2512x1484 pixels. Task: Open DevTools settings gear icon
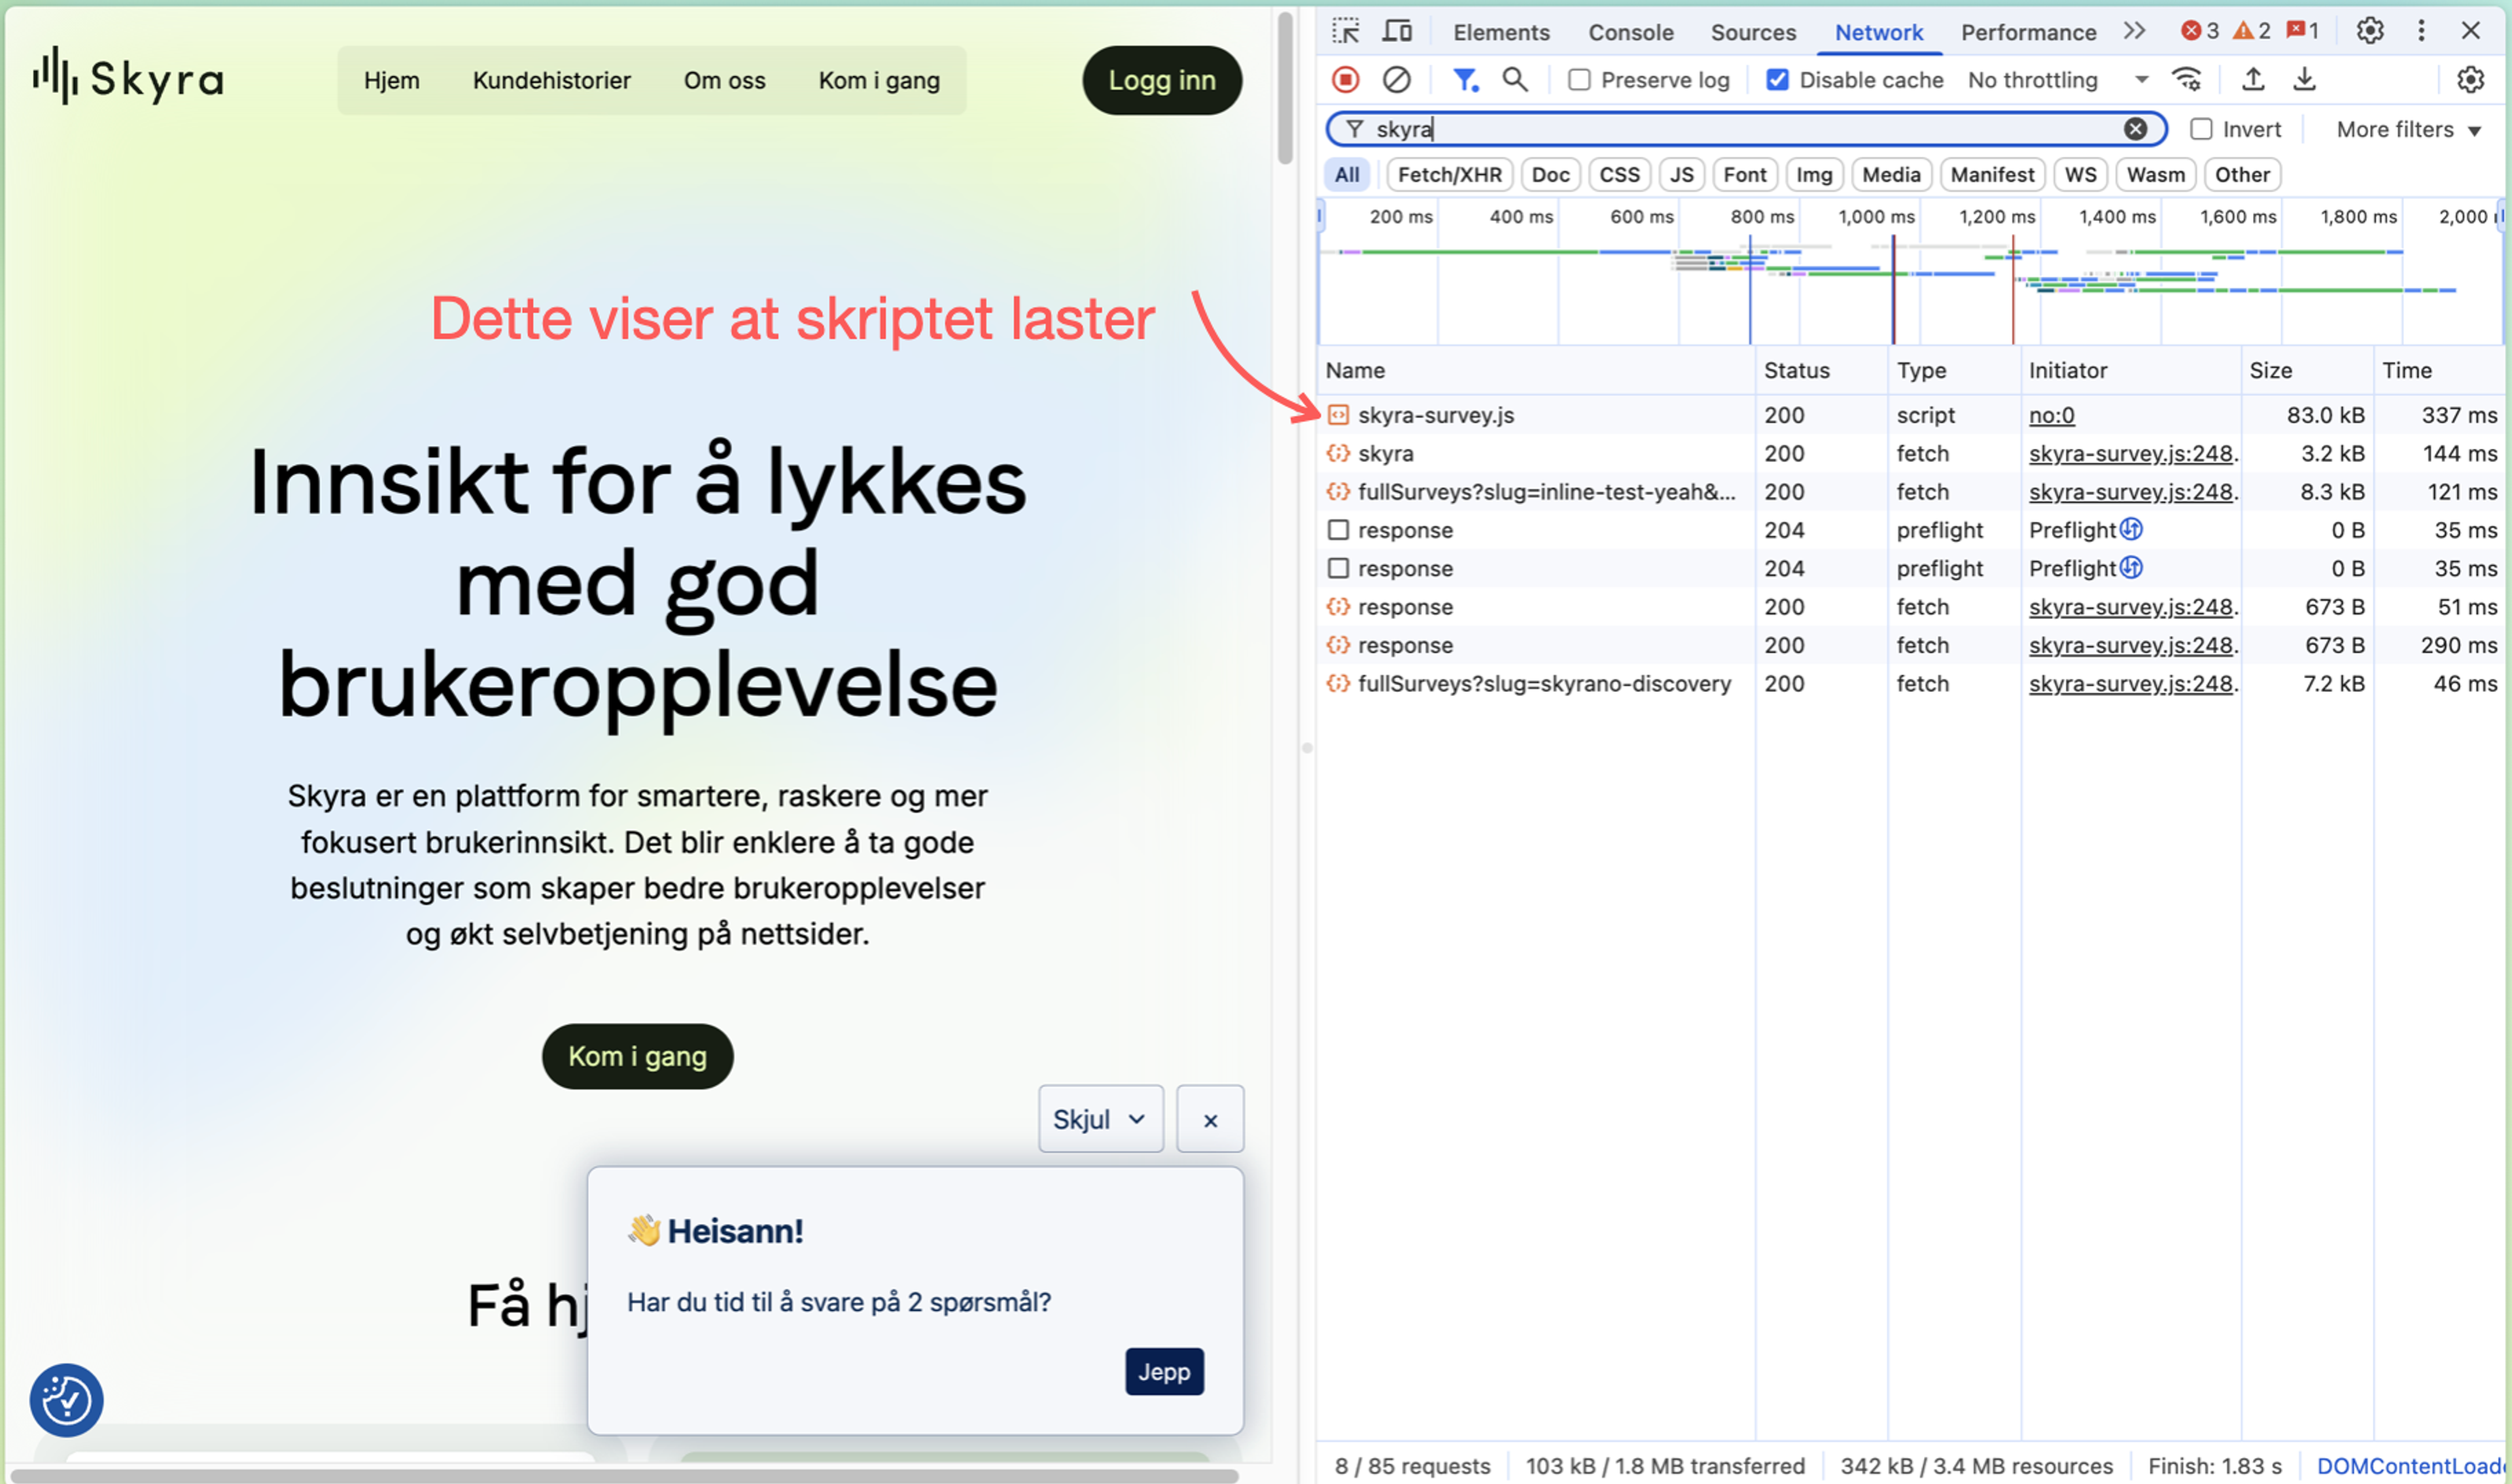point(2370,31)
